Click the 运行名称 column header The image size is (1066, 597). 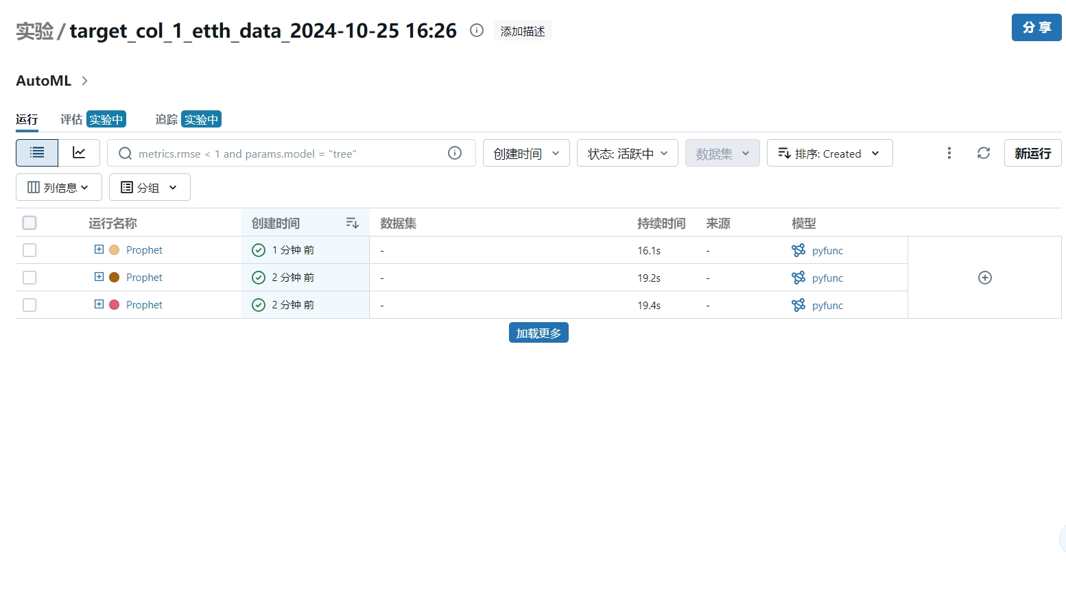[112, 223]
